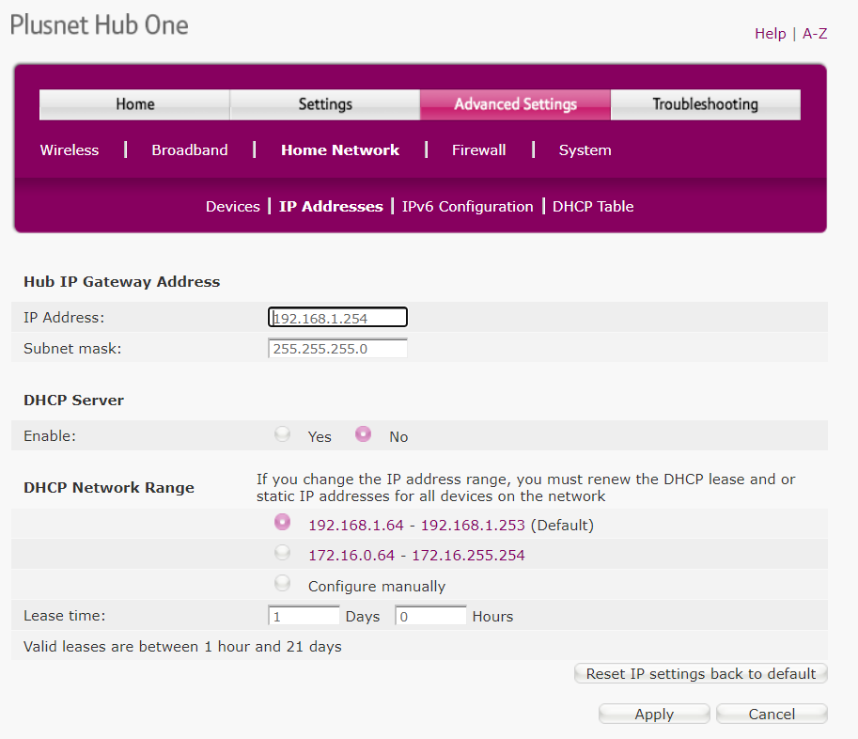Switch to the Troubleshooting tab

click(705, 104)
